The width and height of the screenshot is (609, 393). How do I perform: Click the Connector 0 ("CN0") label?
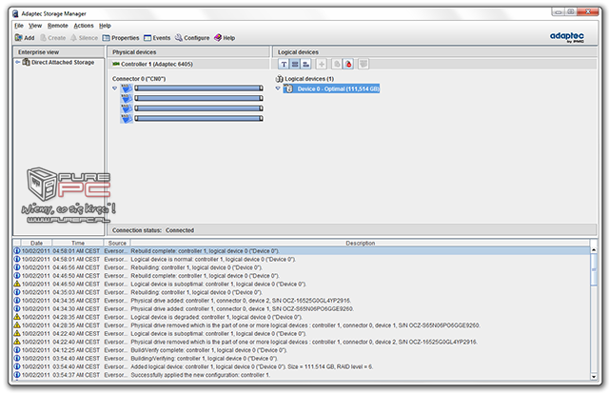(x=139, y=79)
